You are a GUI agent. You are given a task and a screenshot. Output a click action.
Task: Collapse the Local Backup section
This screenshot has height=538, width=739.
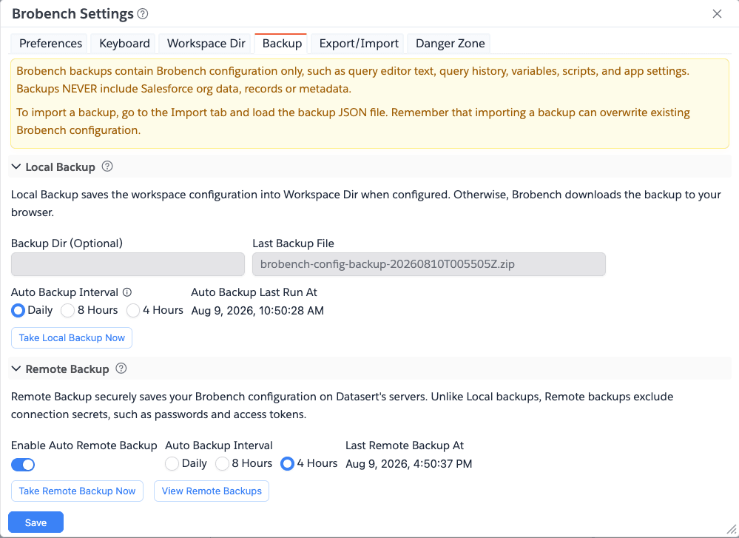[x=16, y=167]
